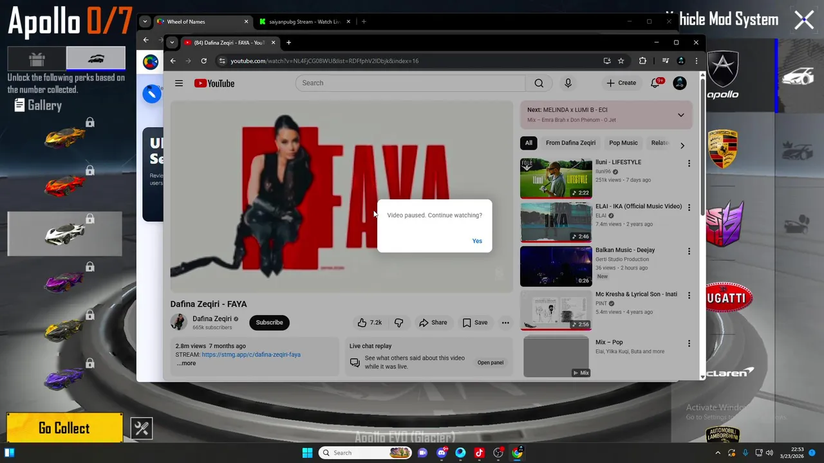Open options for ELAI - IKA video
824x463 pixels.
pyautogui.click(x=689, y=208)
